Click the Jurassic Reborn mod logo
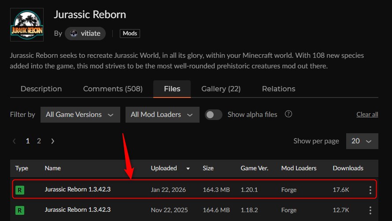The image size is (392, 221). [26, 25]
